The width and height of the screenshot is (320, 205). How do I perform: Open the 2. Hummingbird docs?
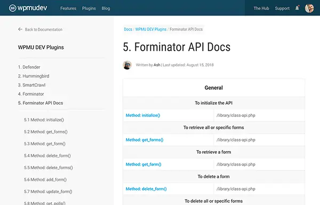[34, 76]
